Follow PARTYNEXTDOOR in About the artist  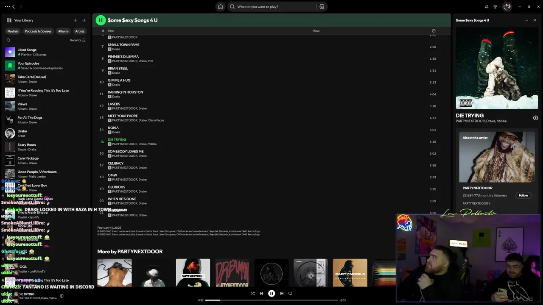[x=523, y=195]
